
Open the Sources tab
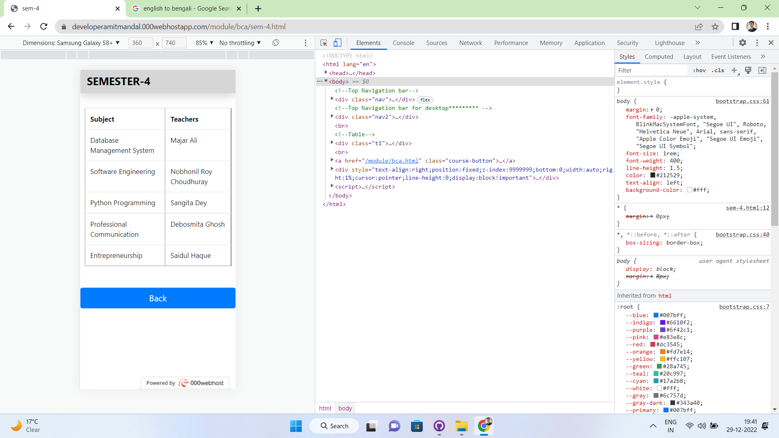coord(437,43)
